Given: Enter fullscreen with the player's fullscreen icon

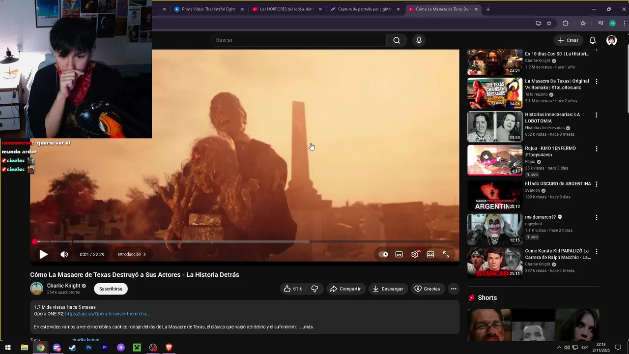Looking at the screenshot, I should pos(446,254).
